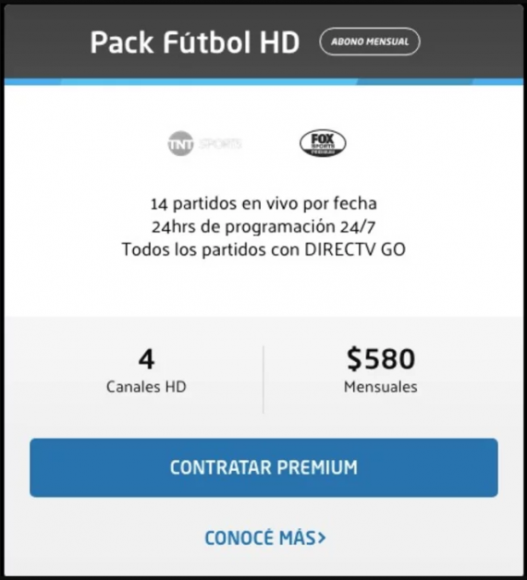
Task: Select the Mensuales label under the price
Action: pos(380,387)
